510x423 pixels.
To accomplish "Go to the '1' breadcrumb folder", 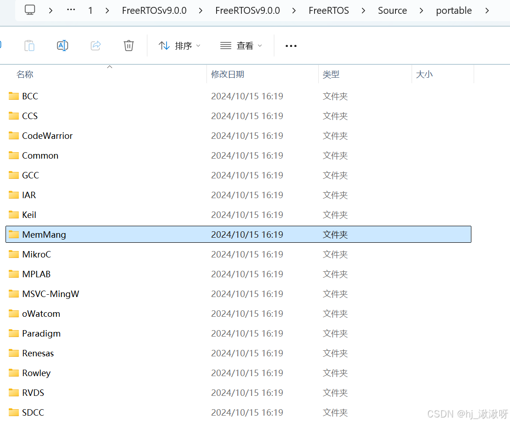I will point(91,11).
